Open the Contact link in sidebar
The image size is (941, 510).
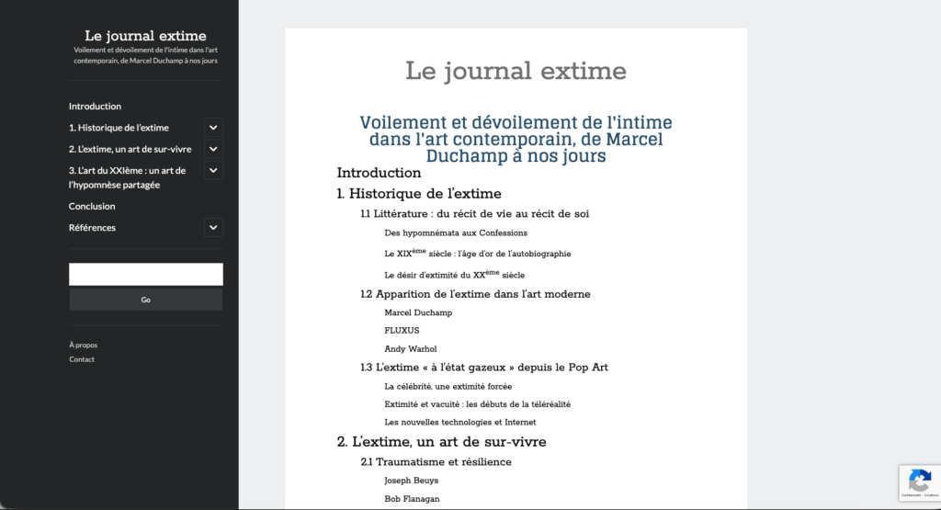tap(82, 359)
